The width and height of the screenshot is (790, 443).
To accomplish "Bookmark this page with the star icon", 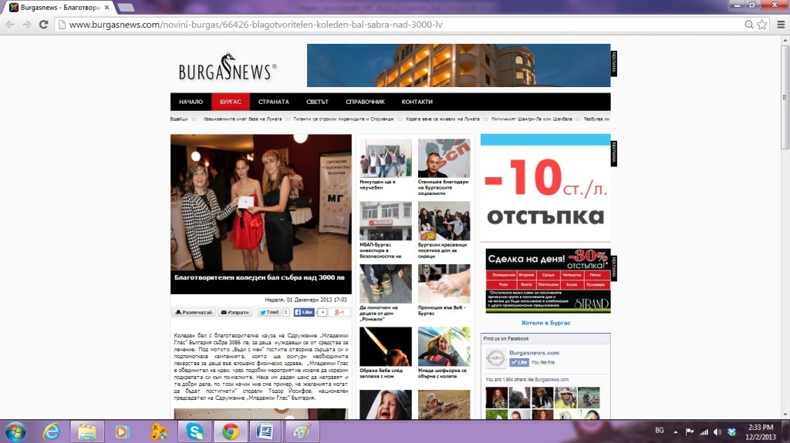I will pyautogui.click(x=761, y=24).
